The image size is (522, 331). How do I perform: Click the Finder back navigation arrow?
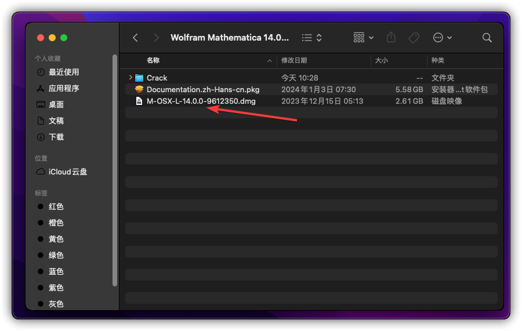click(x=135, y=38)
